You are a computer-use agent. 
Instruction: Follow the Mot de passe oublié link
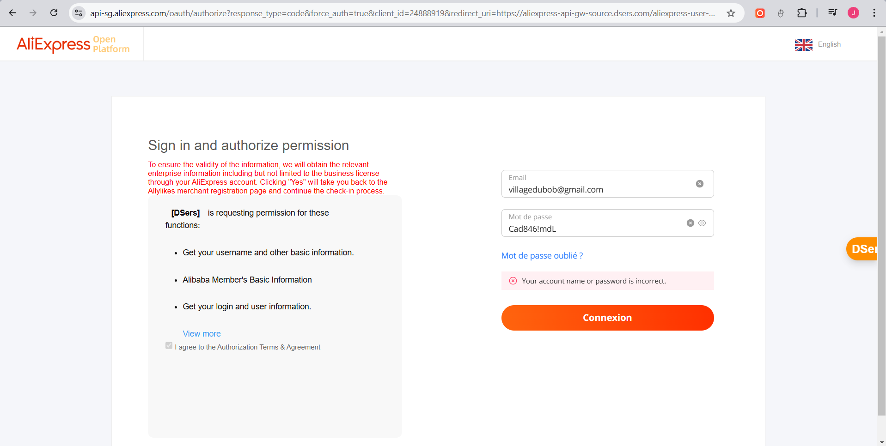point(542,256)
